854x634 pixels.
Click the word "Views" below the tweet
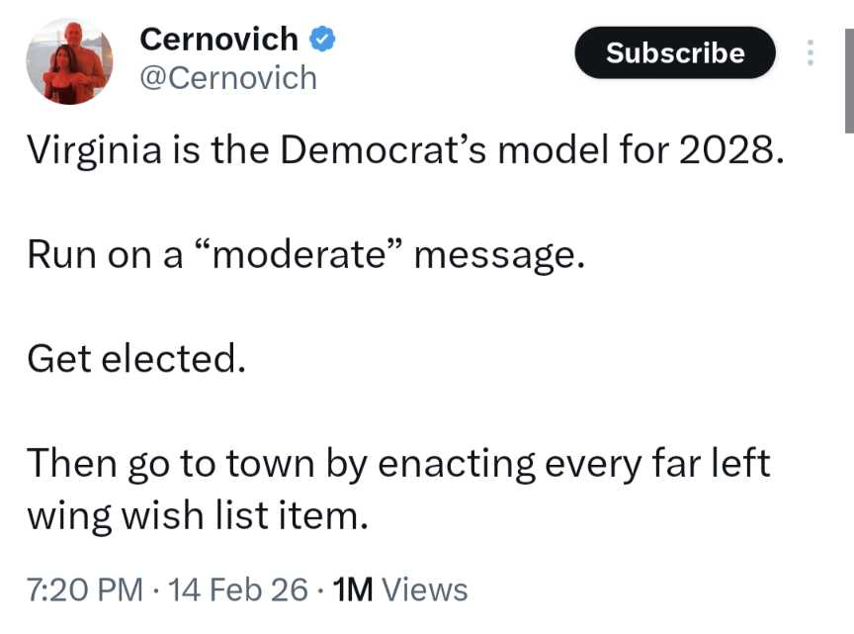[424, 589]
